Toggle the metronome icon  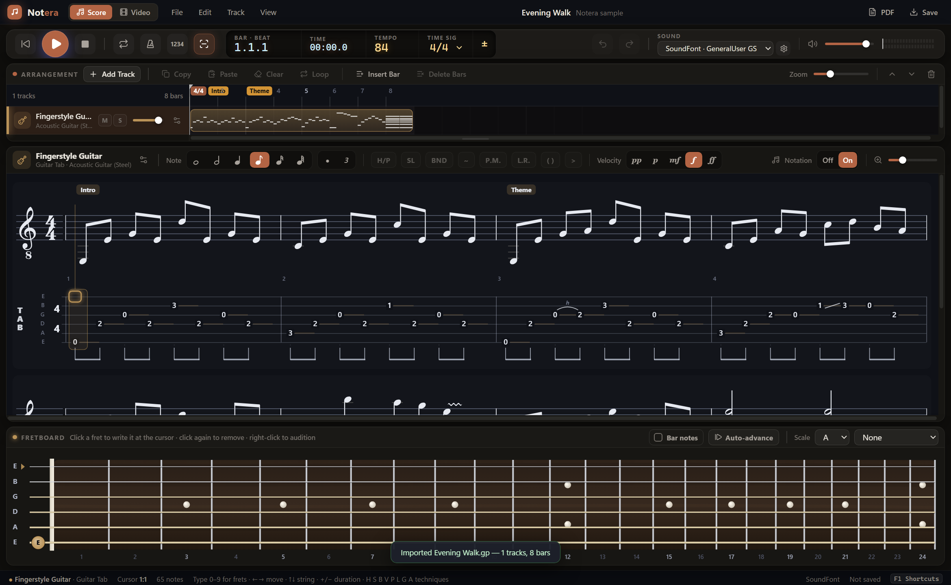coord(150,44)
